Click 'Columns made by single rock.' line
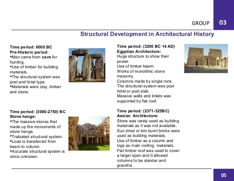234x181 pixels. click(145, 81)
